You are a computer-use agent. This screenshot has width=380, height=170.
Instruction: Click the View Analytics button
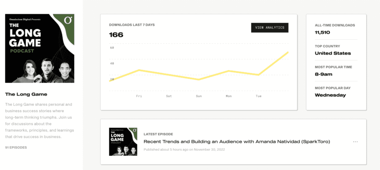270,27
